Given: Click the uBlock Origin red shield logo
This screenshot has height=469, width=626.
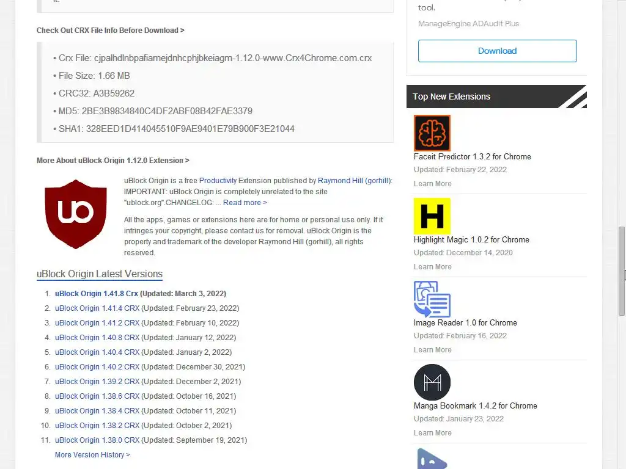Looking at the screenshot, I should point(75,214).
